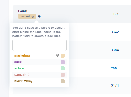Remove marketing label using circled x icon
The width and height of the screenshot is (131, 97).
[58, 55]
